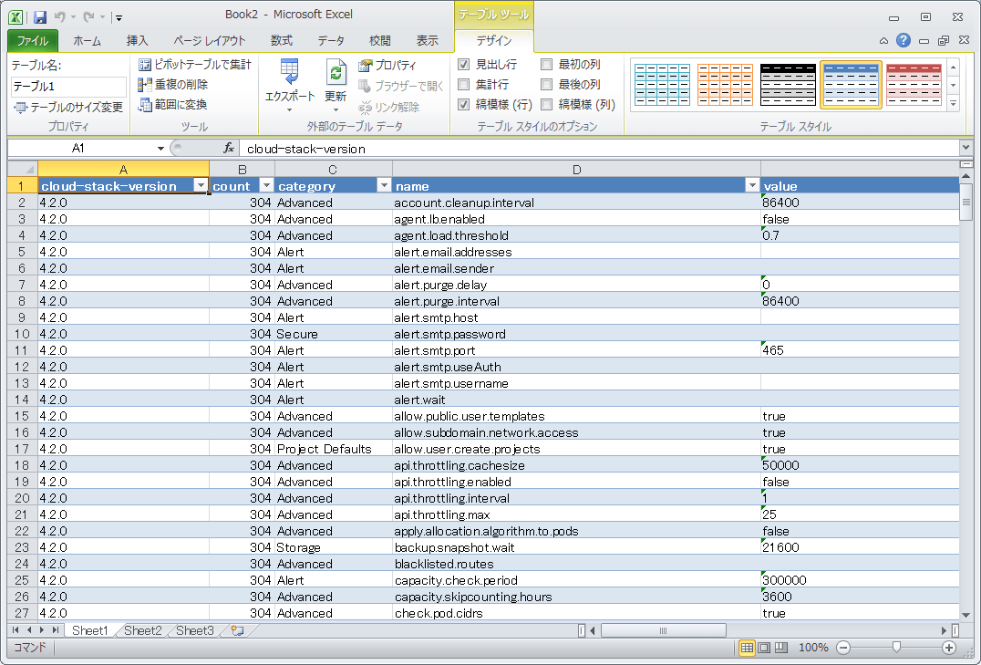This screenshot has height=665, width=981.
Task: Select light blue teal table style
Action: click(662, 85)
